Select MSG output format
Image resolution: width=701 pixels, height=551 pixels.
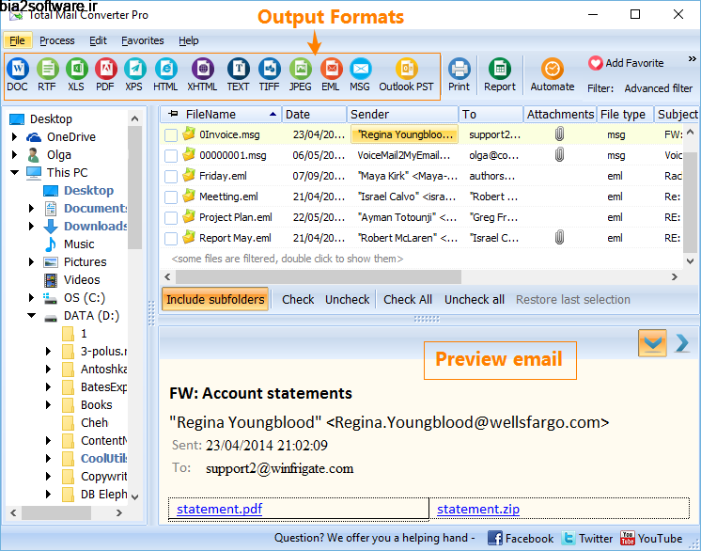tap(360, 74)
